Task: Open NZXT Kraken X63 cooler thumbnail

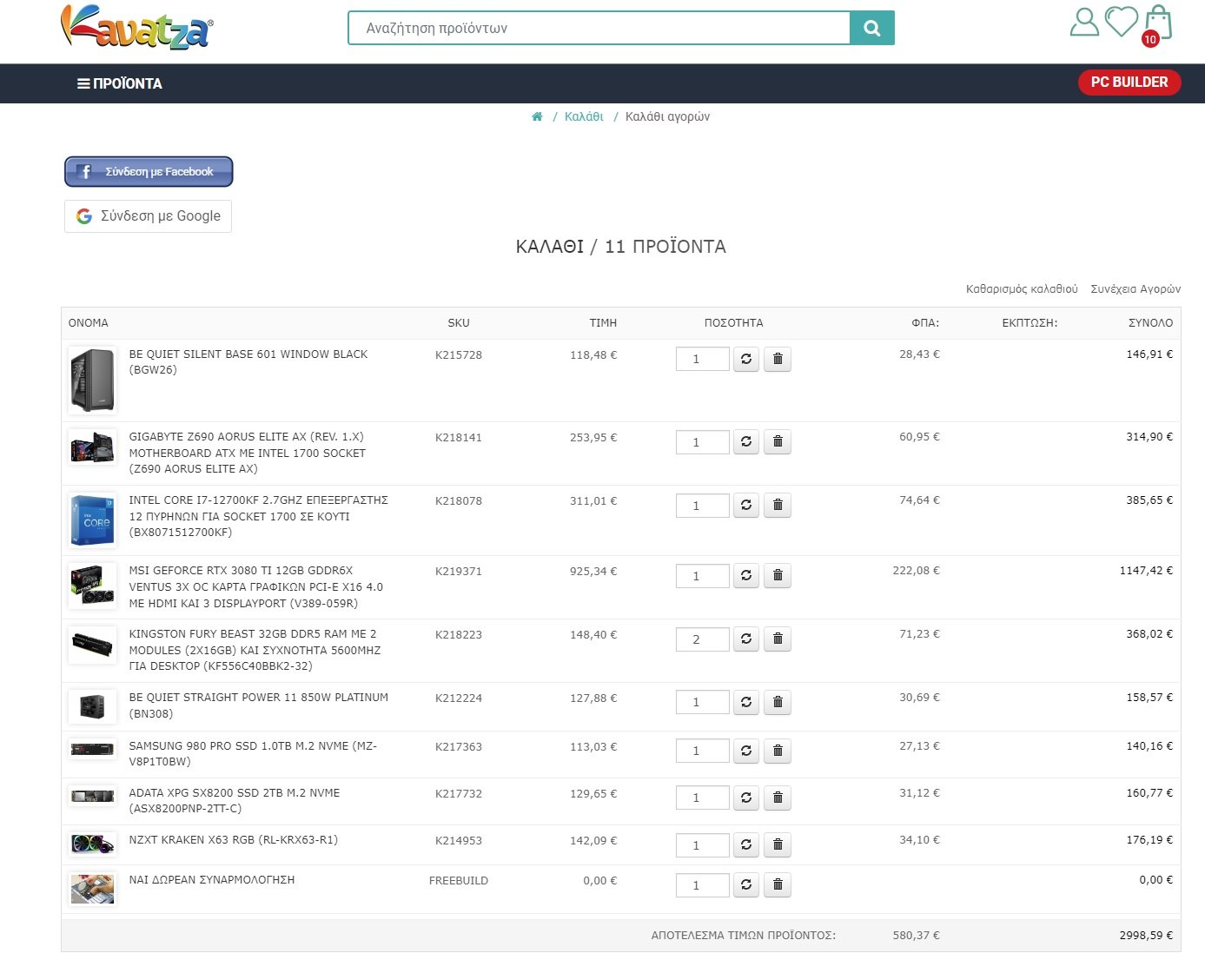Action: pyautogui.click(x=92, y=844)
